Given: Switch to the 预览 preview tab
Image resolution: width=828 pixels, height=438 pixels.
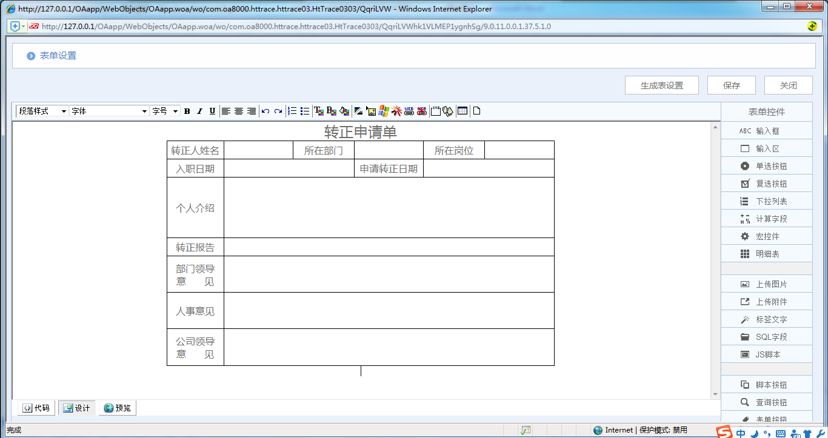Looking at the screenshot, I should pos(117,408).
